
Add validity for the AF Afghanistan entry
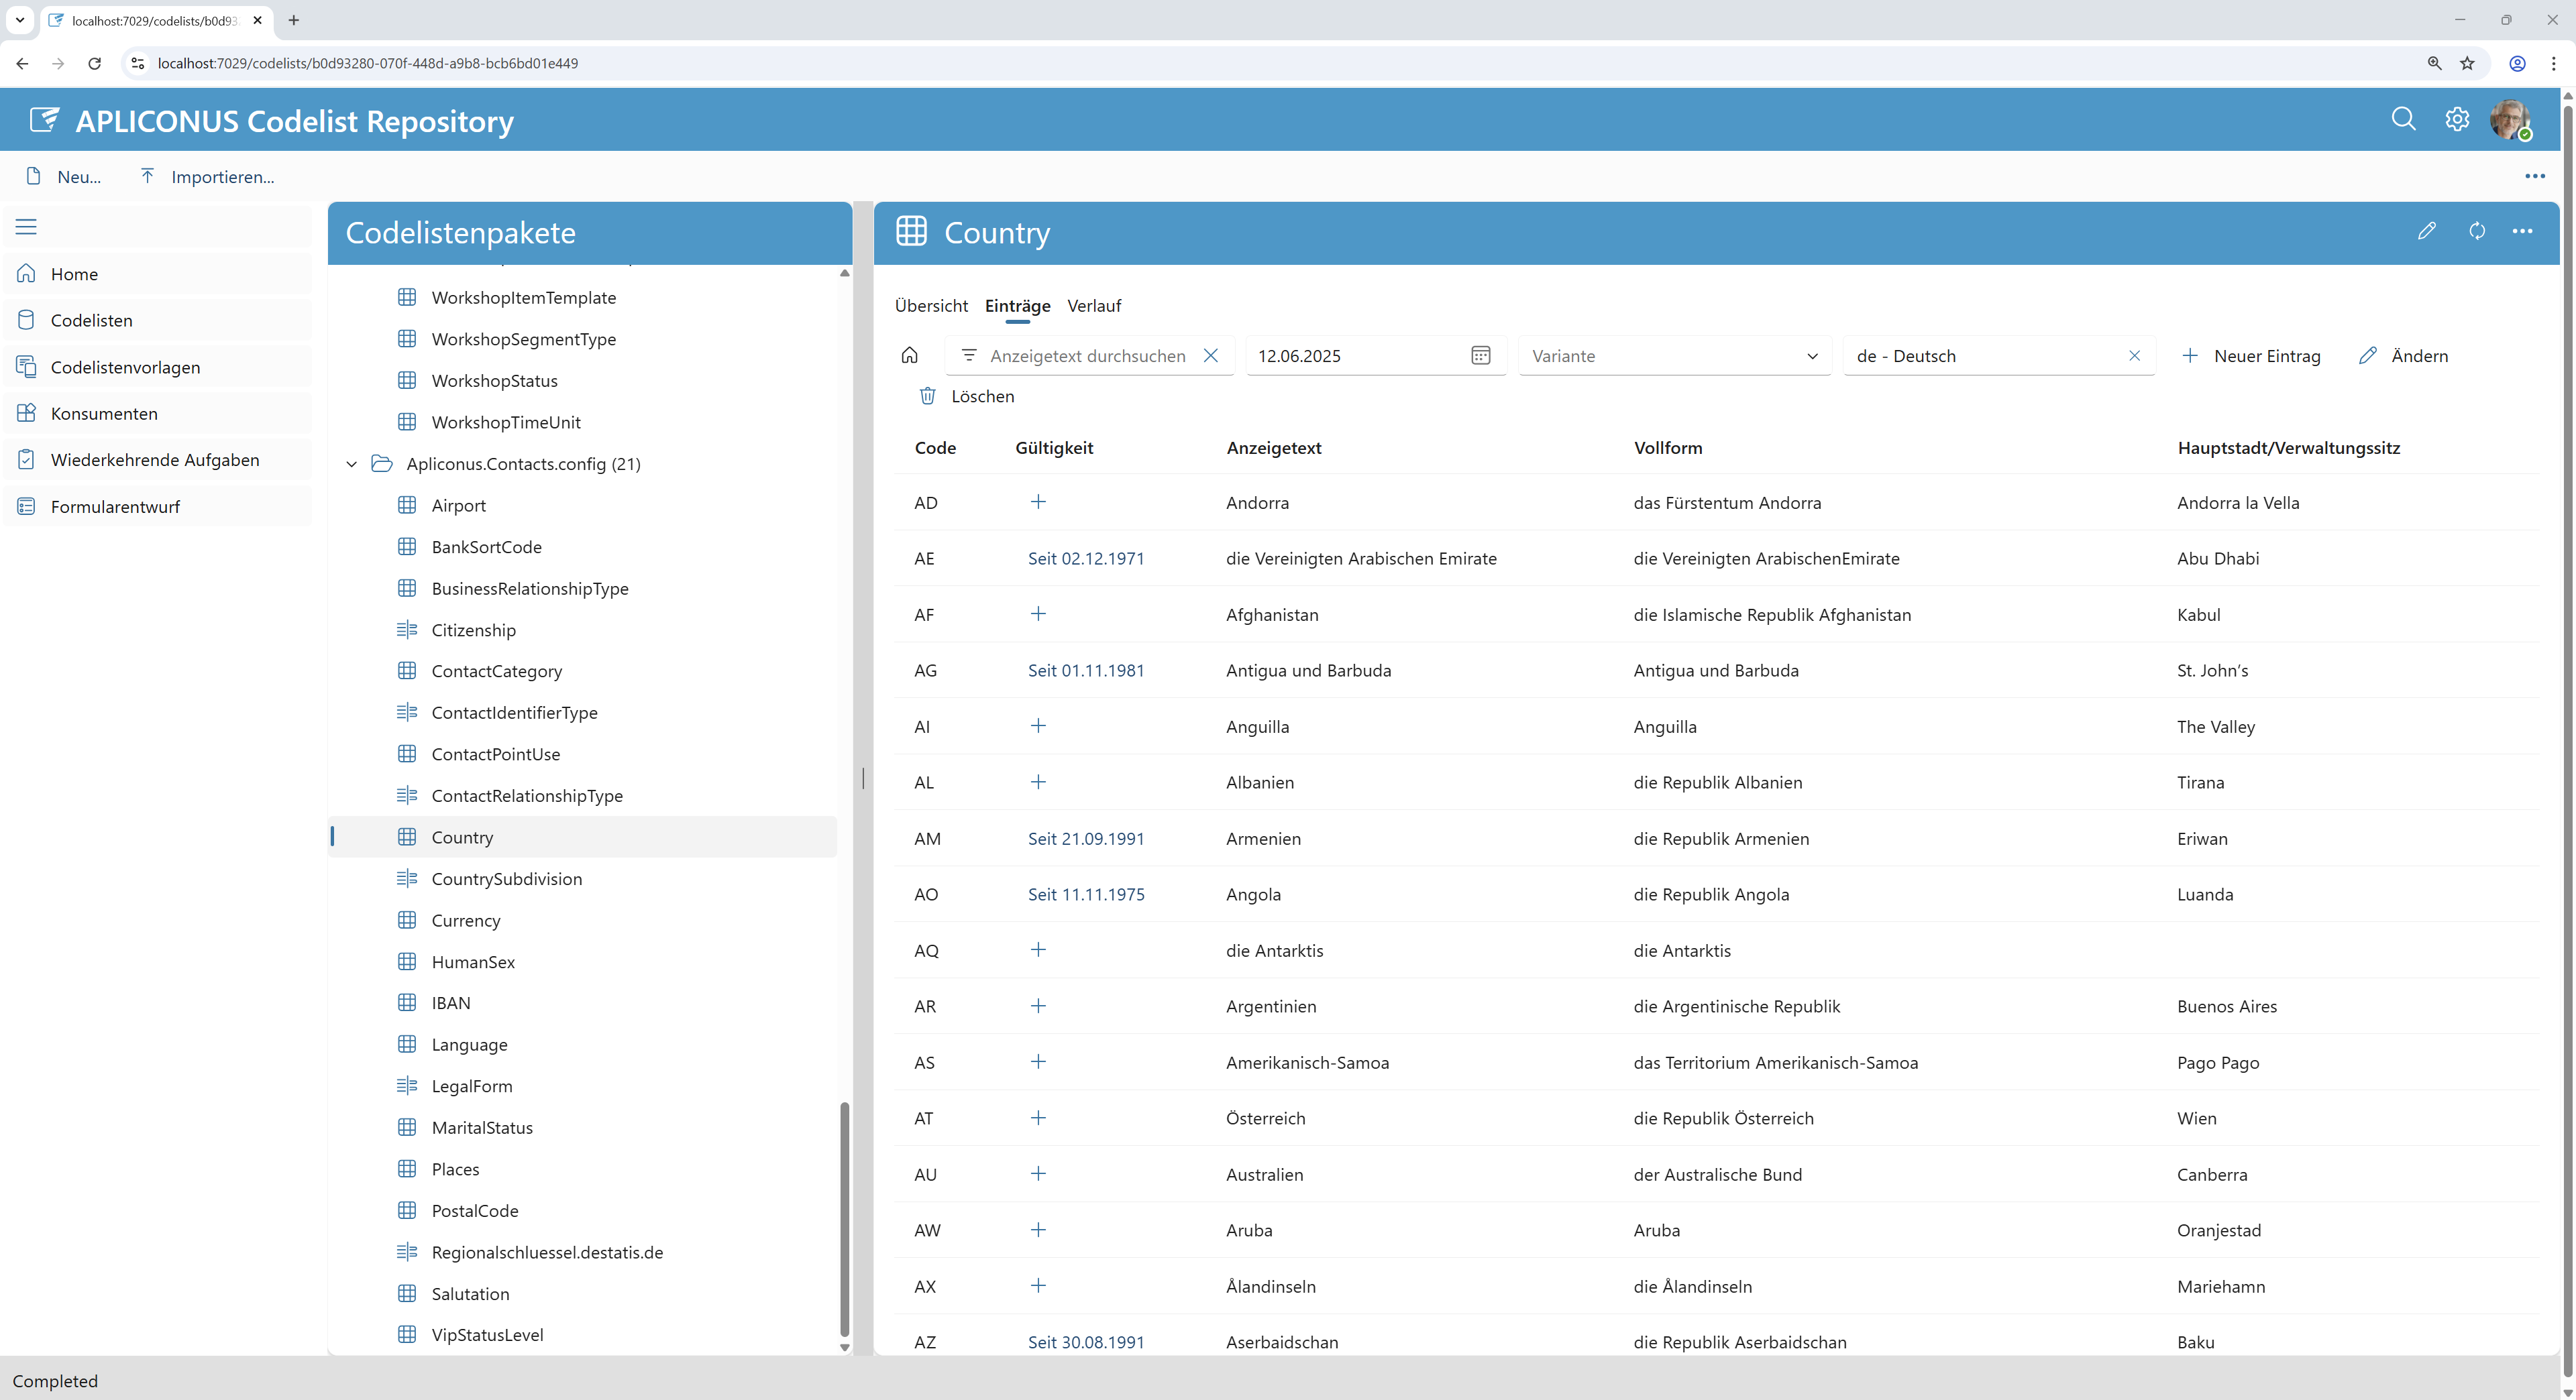pyautogui.click(x=1038, y=614)
